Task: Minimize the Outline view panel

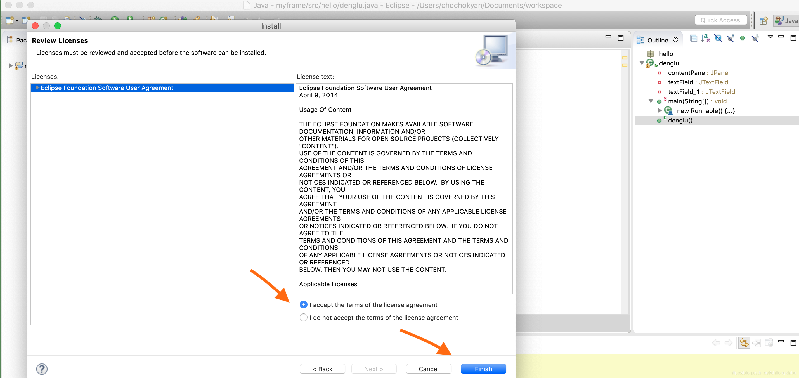Action: [781, 37]
